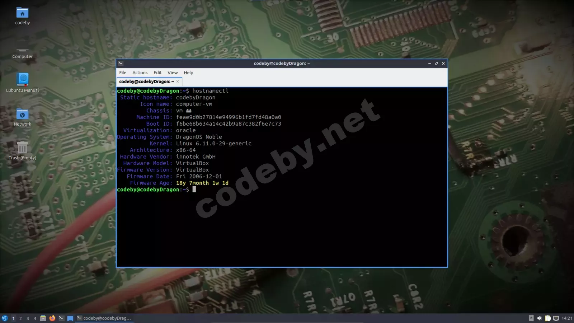Open the Lubuntu application menu button

[x=5, y=318]
